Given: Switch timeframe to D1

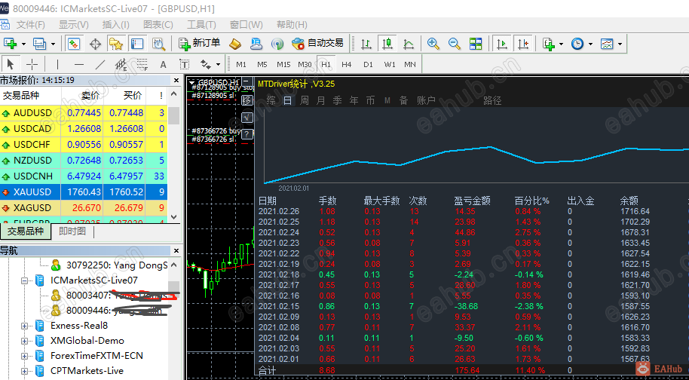Looking at the screenshot, I should pos(368,65).
